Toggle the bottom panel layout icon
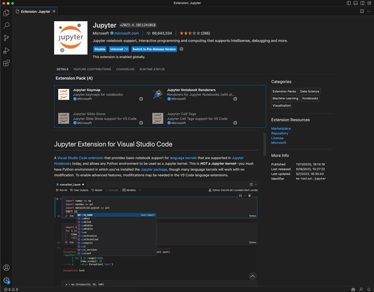374x292 pixels. click(355, 3)
